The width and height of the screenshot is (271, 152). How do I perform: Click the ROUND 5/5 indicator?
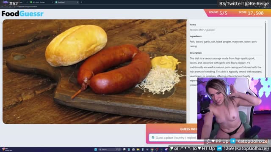tap(218, 13)
